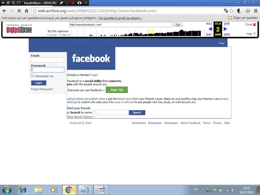Enable the Remember me checkbox
The height and width of the screenshot is (195, 260).
coord(32,76)
